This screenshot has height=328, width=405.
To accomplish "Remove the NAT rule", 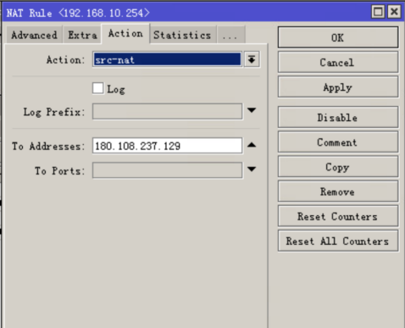I will point(338,192).
